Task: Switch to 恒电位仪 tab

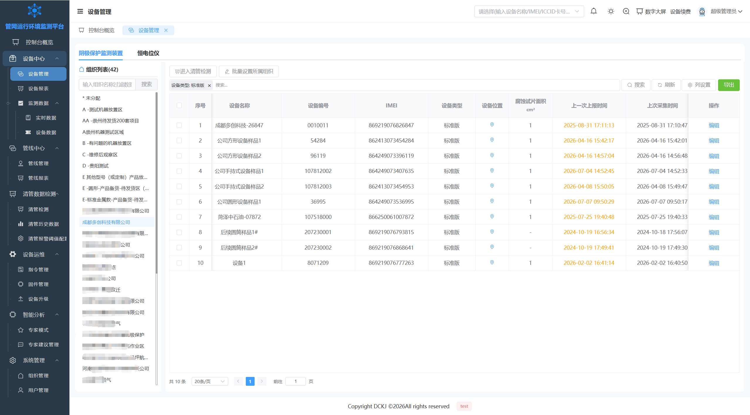Action: click(x=148, y=53)
